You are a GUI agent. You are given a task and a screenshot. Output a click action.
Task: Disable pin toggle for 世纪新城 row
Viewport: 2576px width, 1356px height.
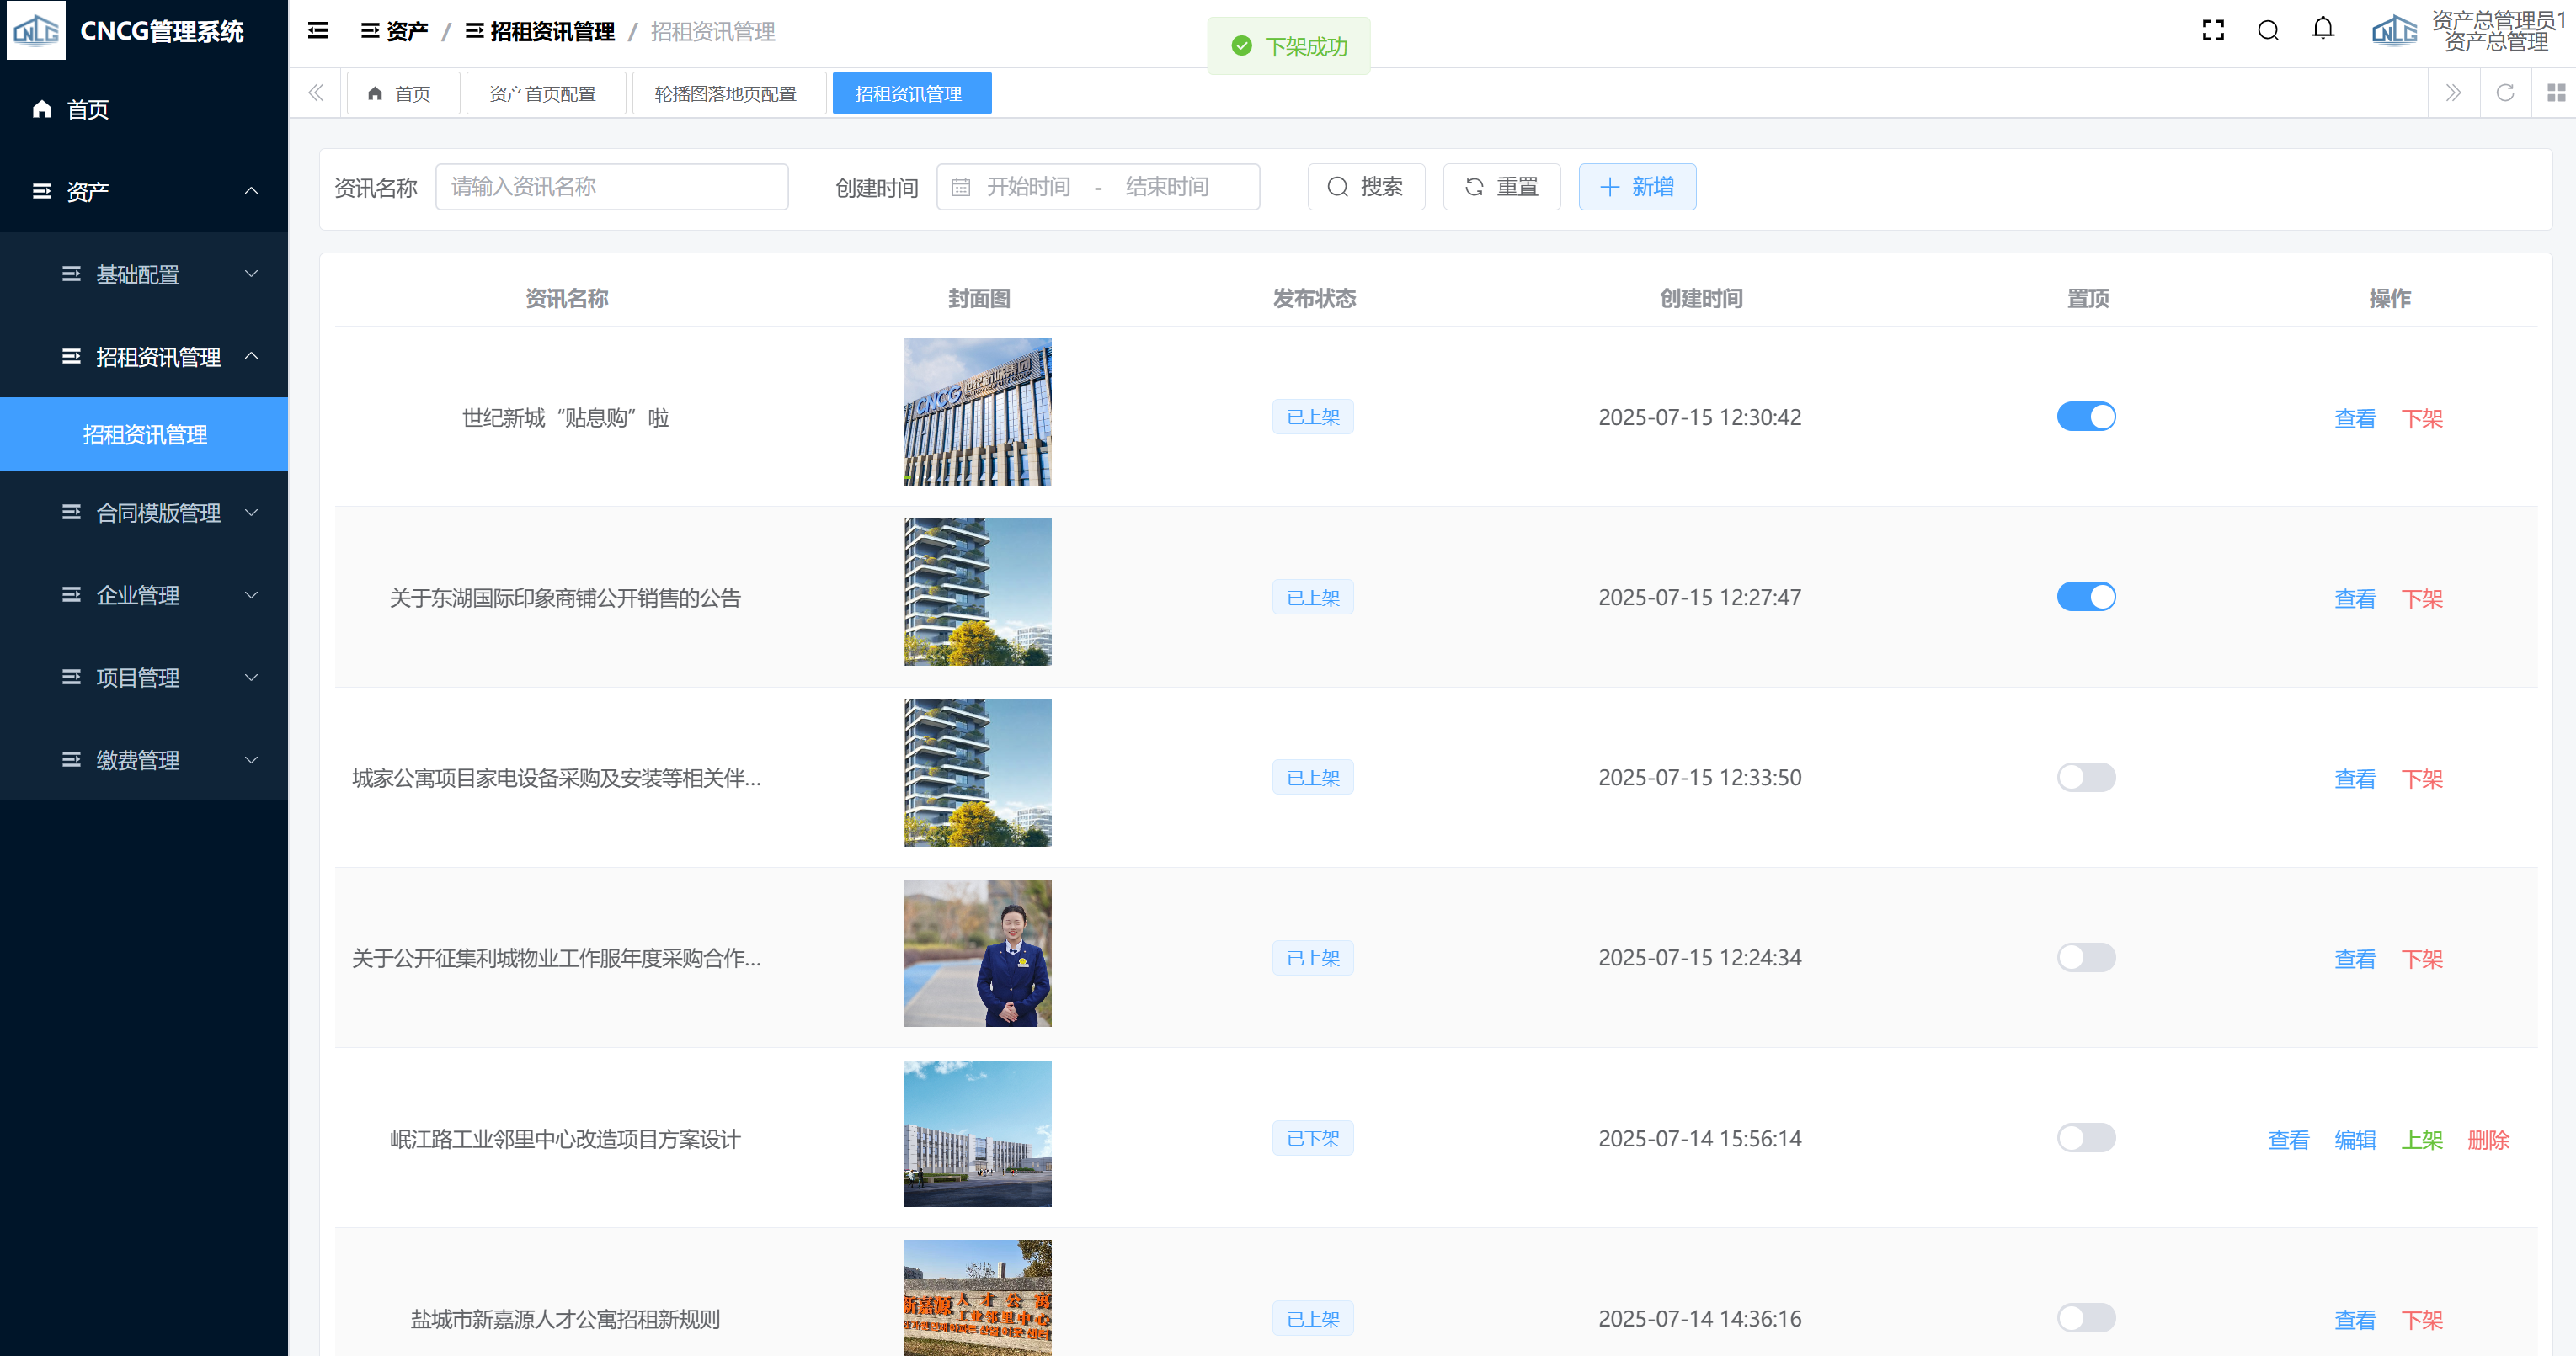click(x=2086, y=417)
